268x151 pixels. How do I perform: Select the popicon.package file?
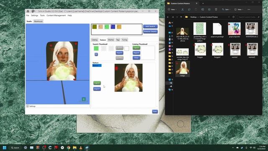(217, 30)
